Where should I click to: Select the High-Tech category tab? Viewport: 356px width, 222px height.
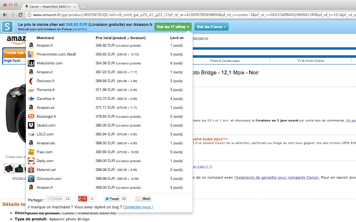pos(12,61)
